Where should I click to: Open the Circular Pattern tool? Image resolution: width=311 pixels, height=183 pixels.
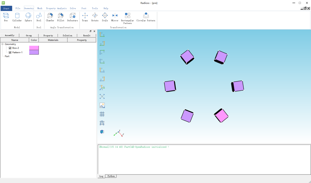(x=146, y=17)
